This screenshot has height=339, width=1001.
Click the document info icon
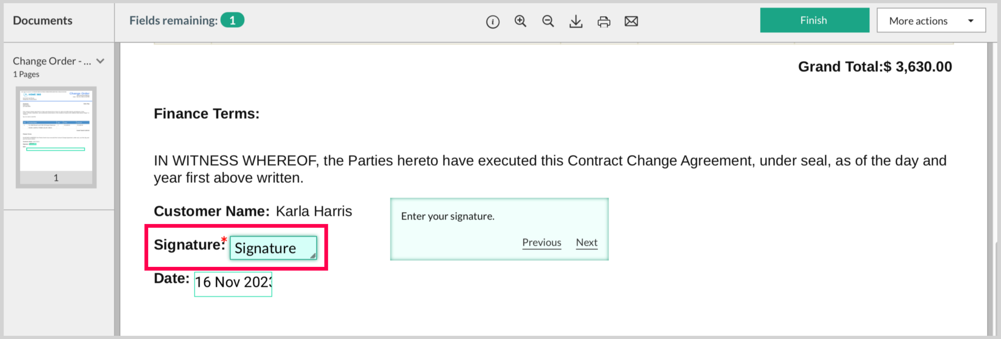click(x=492, y=22)
